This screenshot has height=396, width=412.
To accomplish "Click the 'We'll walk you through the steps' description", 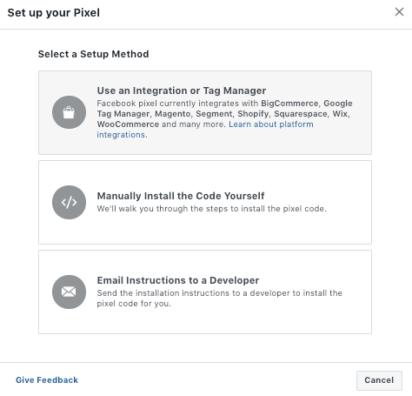I will [x=211, y=209].
